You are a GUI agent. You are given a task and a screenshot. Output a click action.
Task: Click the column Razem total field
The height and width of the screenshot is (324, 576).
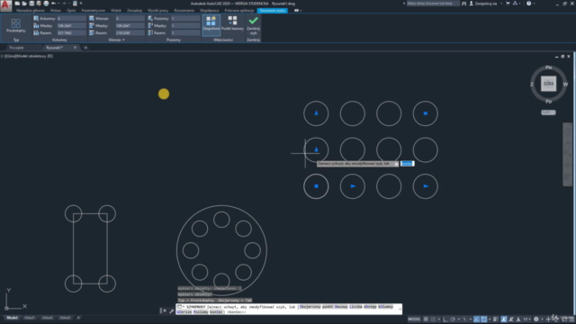(x=71, y=32)
